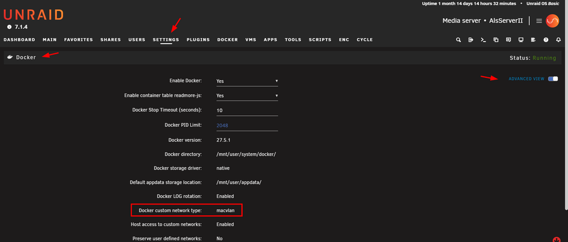Click Enabled next to Host access
The height and width of the screenshot is (242, 568).
tap(225, 224)
